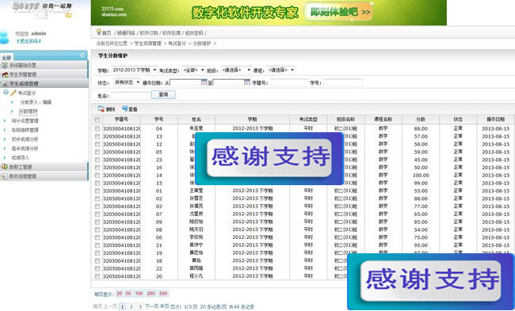Open the 学期 dropdown showing 2012-2013下学期
This screenshot has width=515, height=311.
(135, 70)
